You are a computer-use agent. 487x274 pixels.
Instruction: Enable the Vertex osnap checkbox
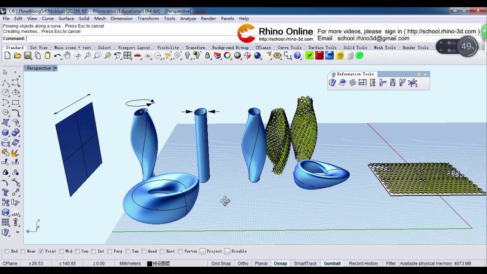click(x=180, y=251)
